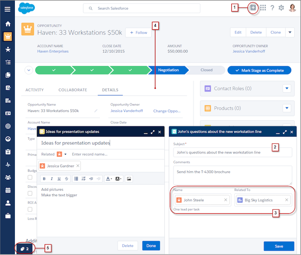Open font color picker in note
Screen dimensions: 301x255
[109, 178]
